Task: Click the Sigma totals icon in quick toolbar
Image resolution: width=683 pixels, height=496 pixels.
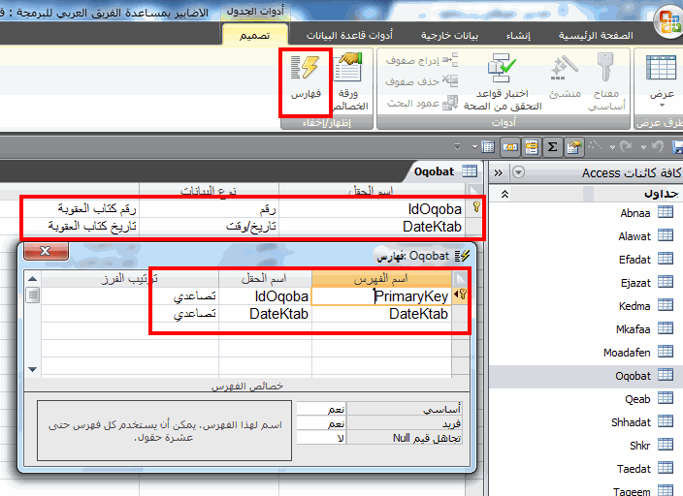Action: [x=552, y=147]
